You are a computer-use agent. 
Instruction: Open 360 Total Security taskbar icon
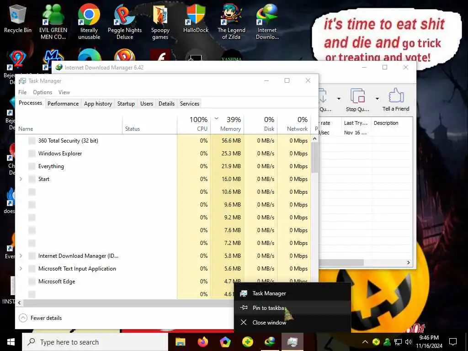[248, 342]
